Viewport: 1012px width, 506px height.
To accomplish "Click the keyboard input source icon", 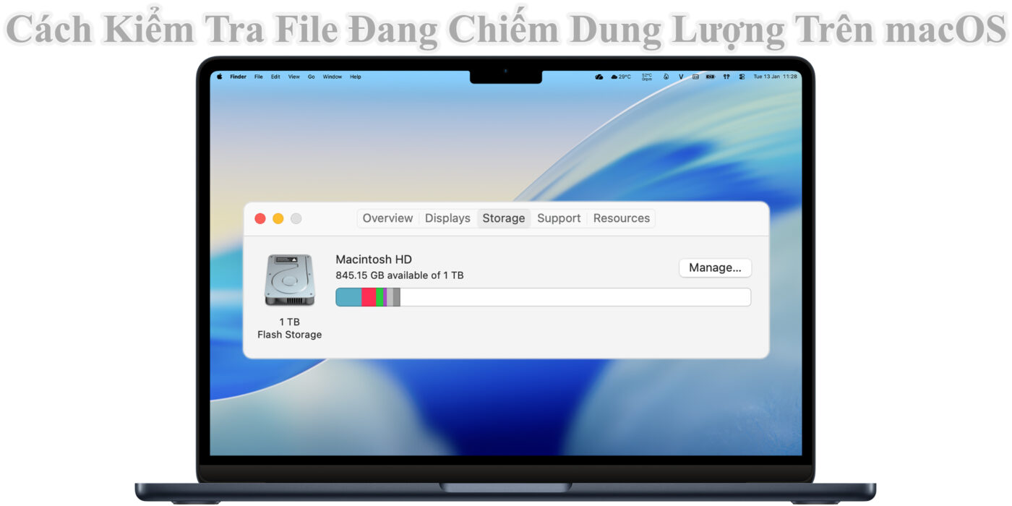I will coord(695,77).
